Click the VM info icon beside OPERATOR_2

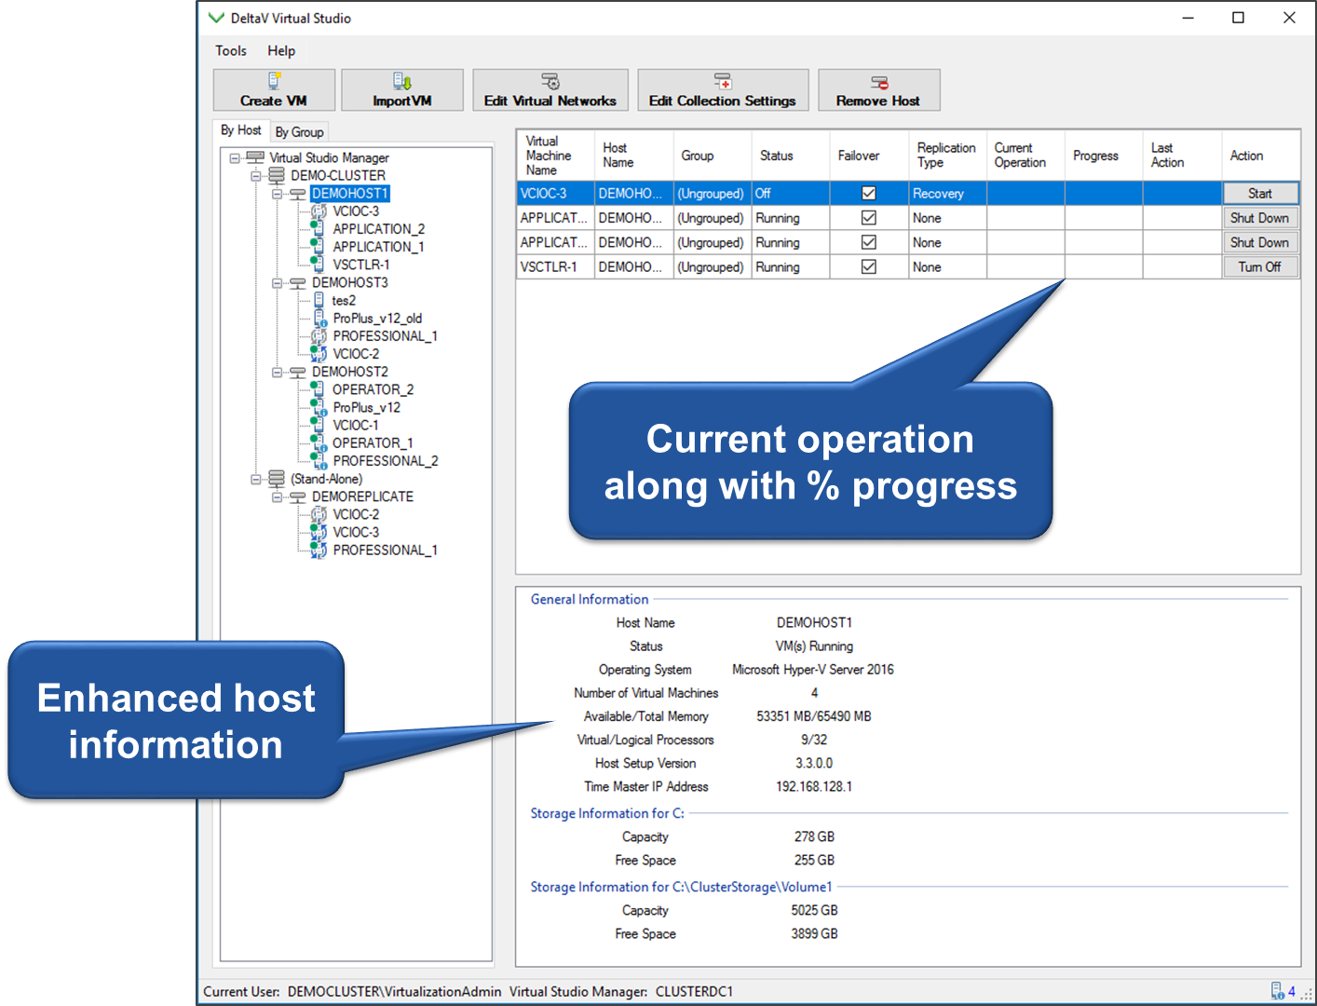318,388
